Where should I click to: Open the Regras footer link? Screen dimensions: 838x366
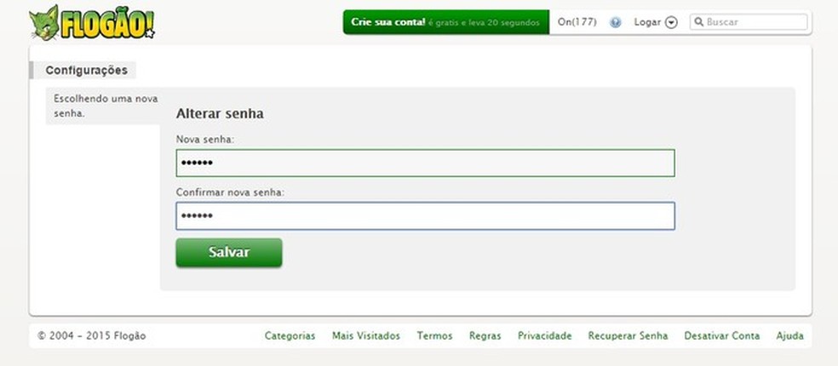[485, 336]
